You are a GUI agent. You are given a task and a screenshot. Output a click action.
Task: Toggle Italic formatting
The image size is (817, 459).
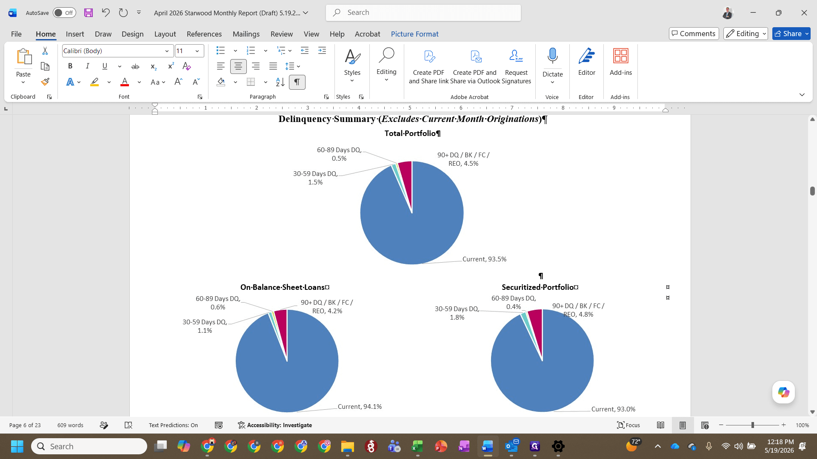pos(87,66)
